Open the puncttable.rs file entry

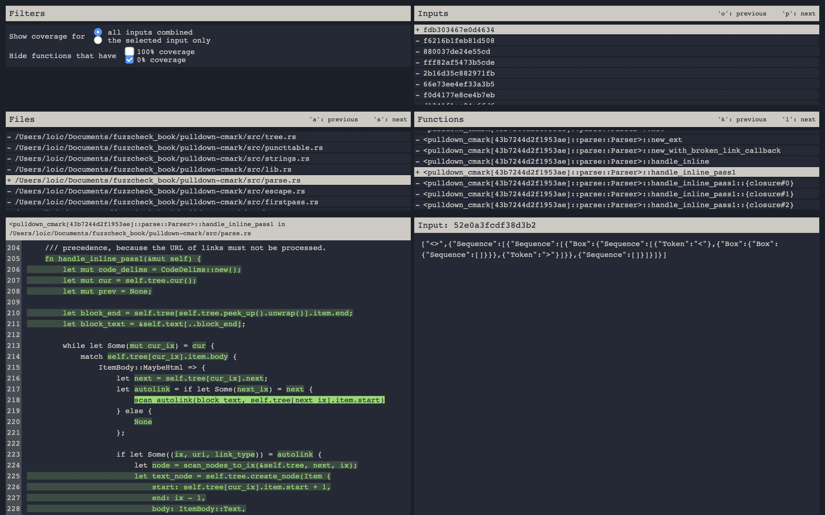click(x=168, y=147)
